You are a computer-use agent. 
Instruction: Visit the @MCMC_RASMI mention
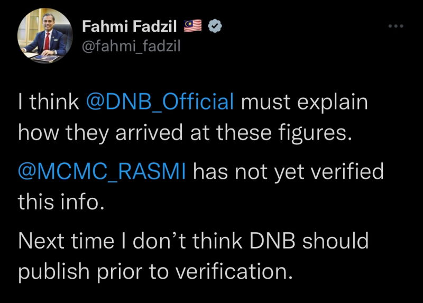pyautogui.click(x=101, y=172)
